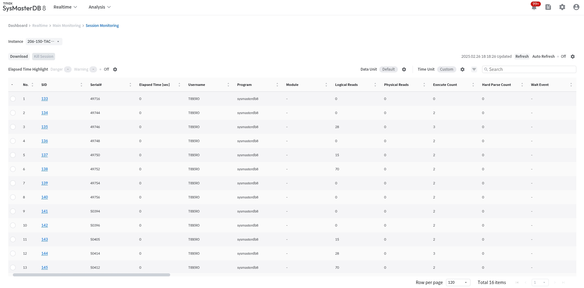
Task: Expand the Instance dropdown
Action: click(x=44, y=42)
